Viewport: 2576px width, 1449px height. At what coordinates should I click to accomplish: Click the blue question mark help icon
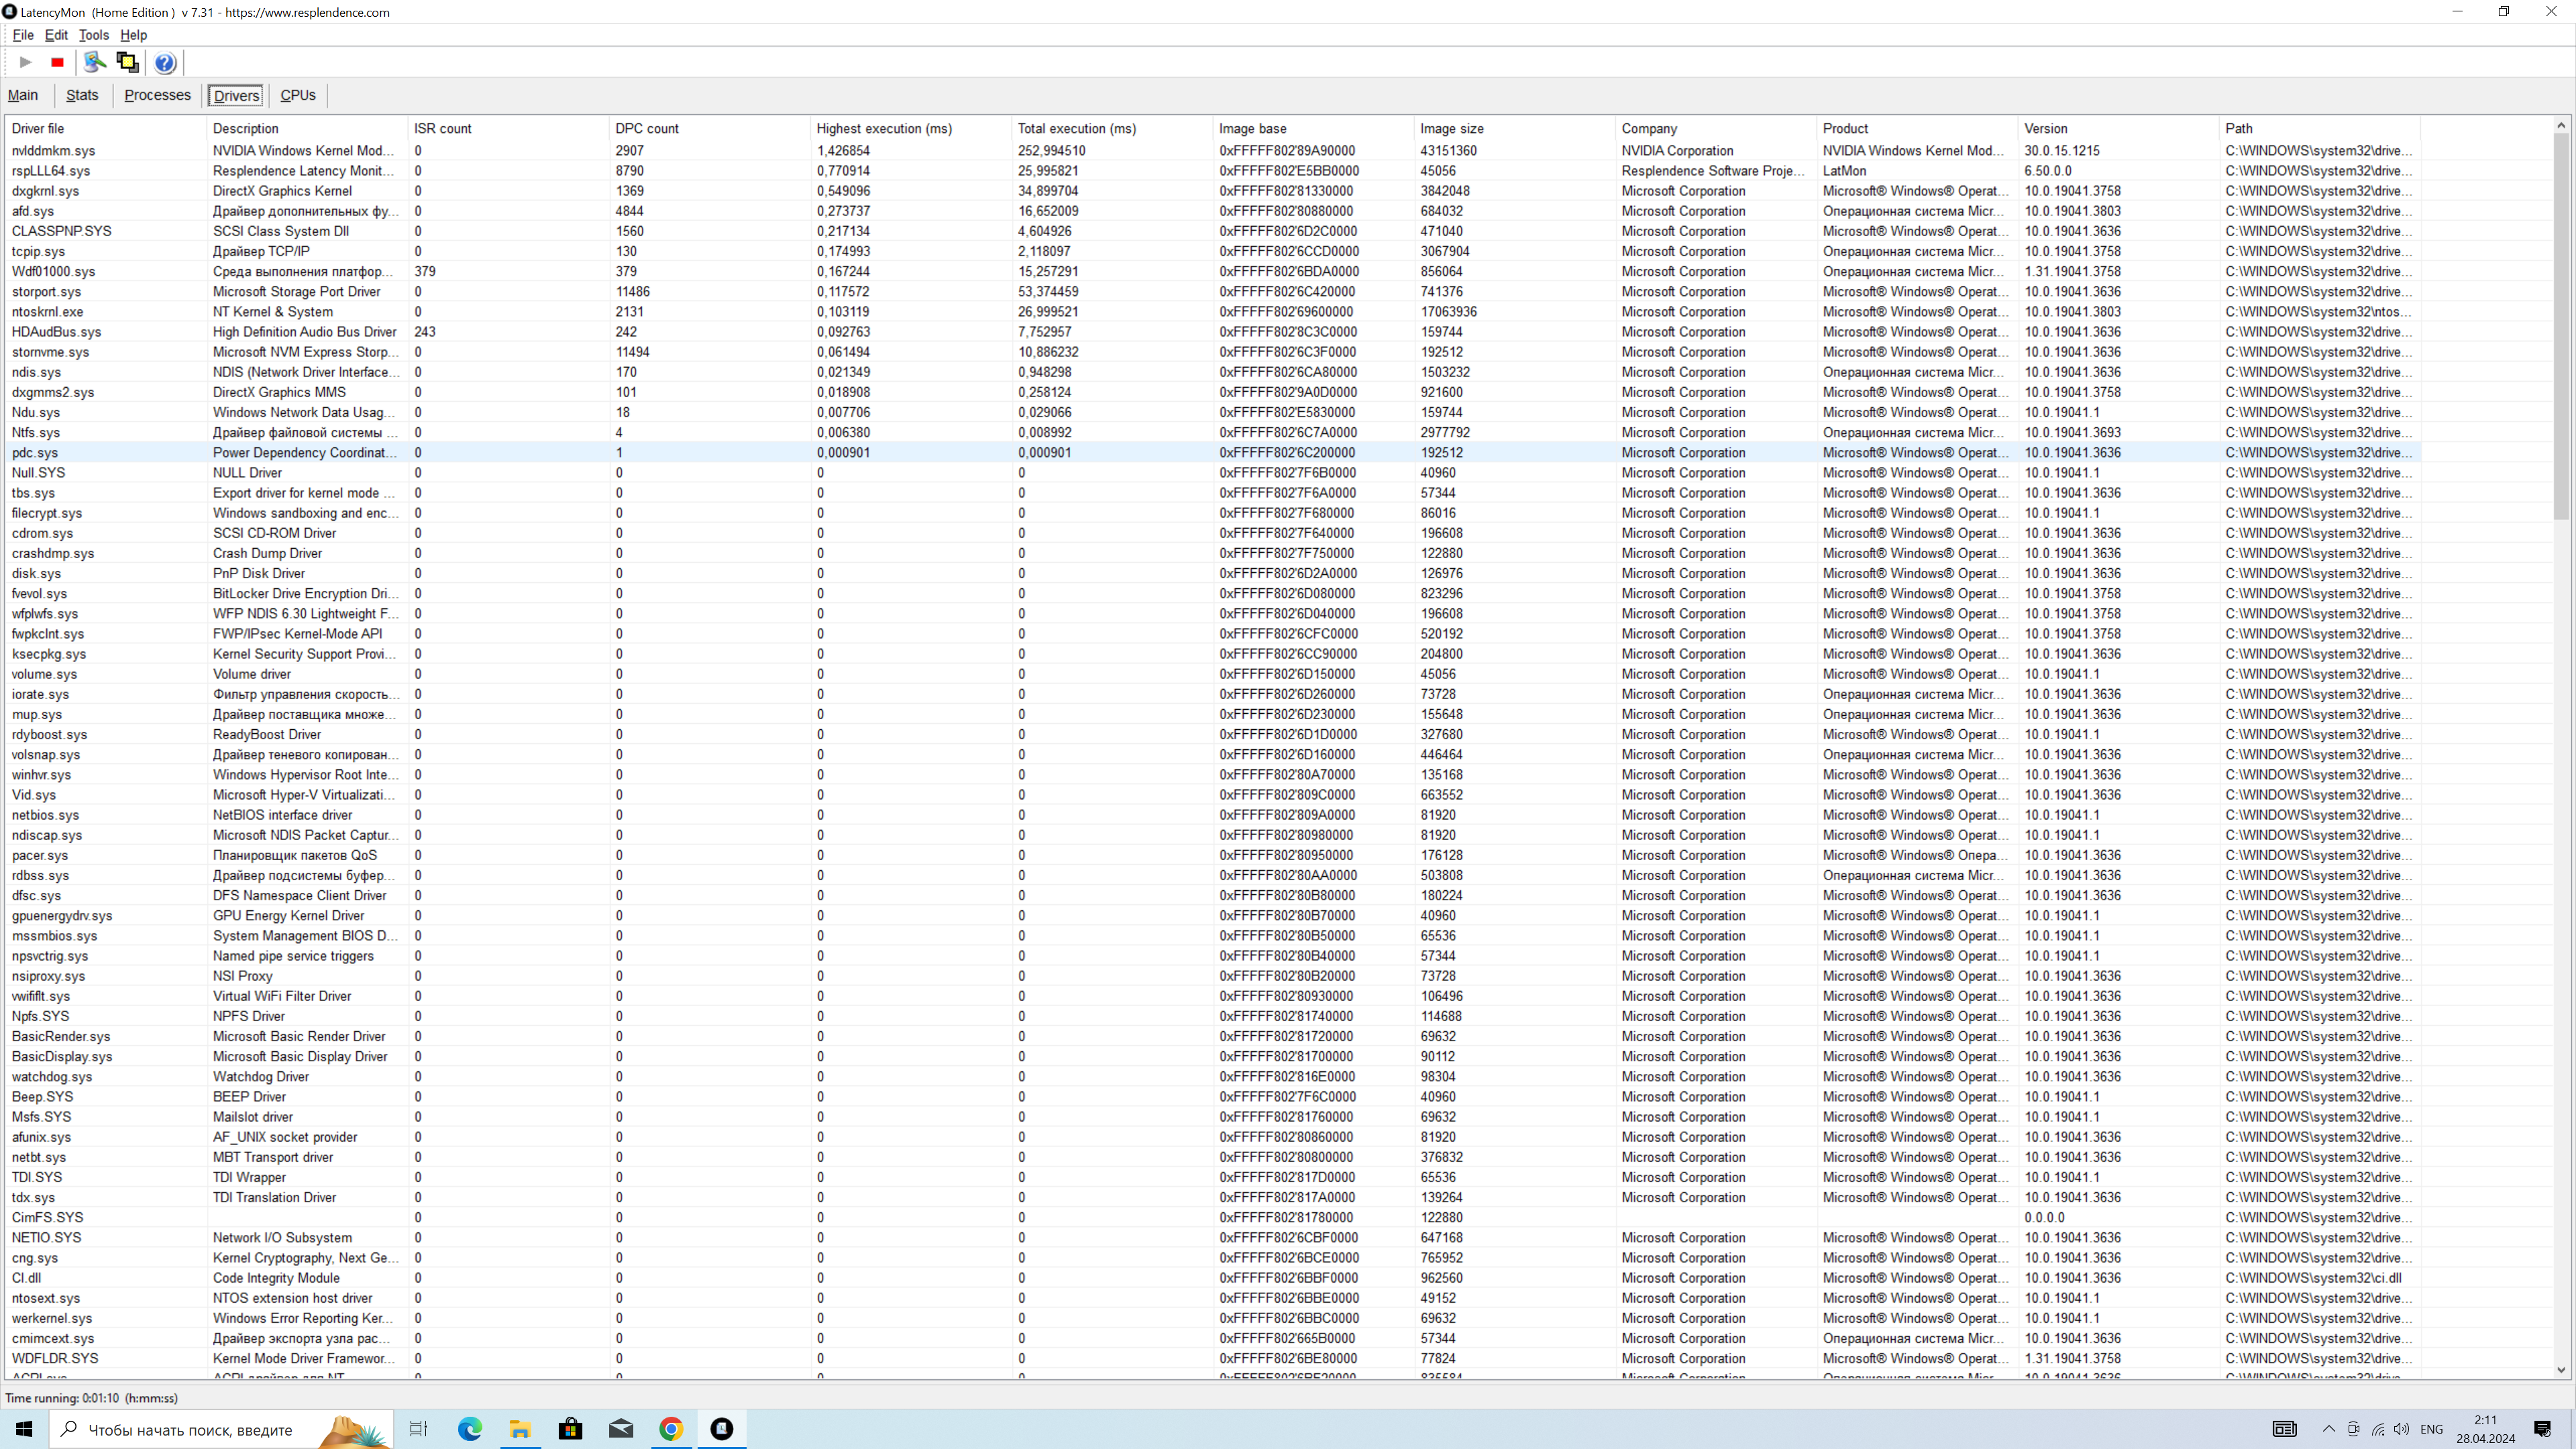165,63
